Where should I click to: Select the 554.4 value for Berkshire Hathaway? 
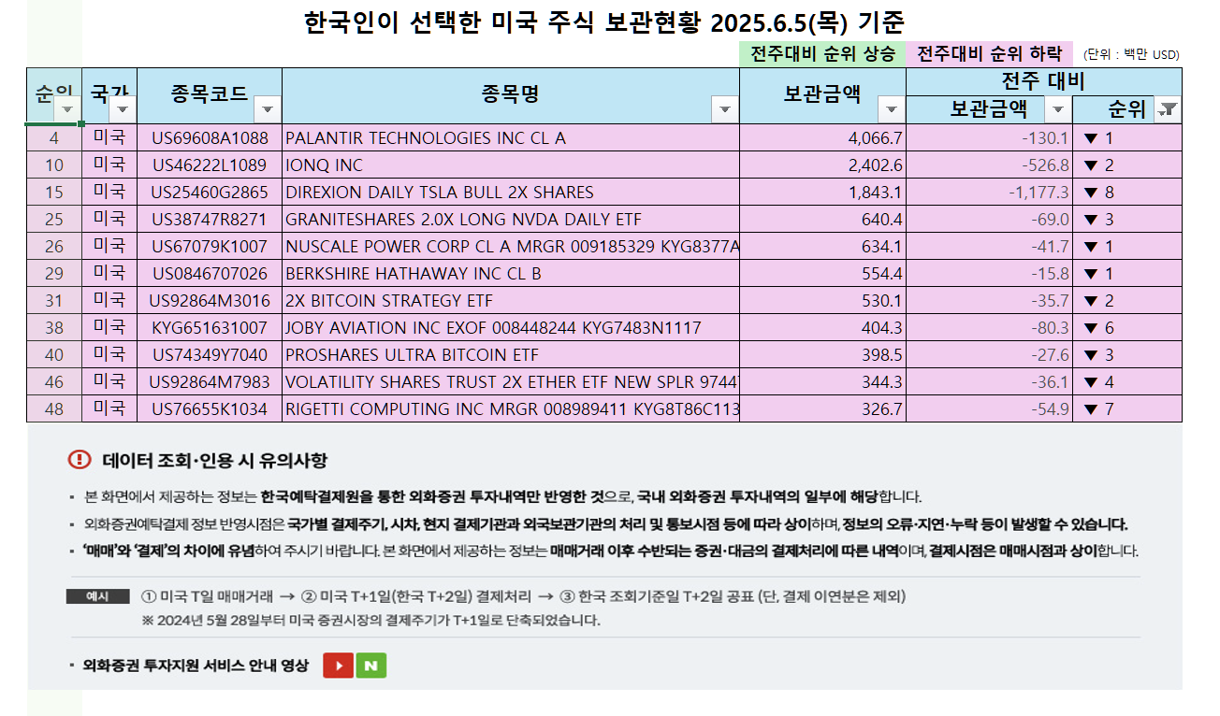pos(822,274)
